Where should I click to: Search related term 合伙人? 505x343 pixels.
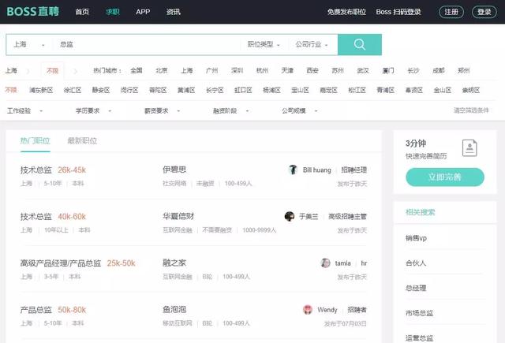coord(416,263)
